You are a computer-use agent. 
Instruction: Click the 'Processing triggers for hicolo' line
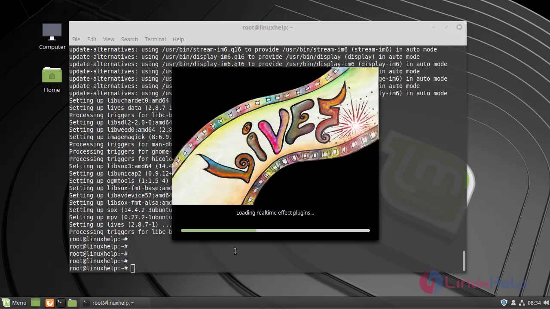120,159
